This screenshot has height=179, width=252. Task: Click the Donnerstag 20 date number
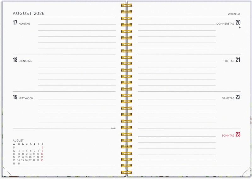(x=238, y=22)
